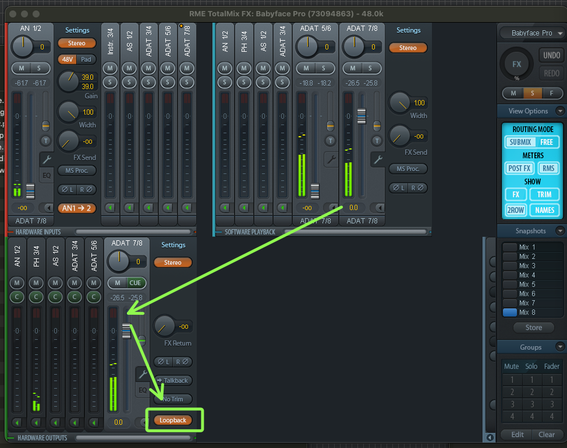567x448 pixels.
Task: Click MS Proc. on AN 1/2 input
Action: click(x=77, y=170)
